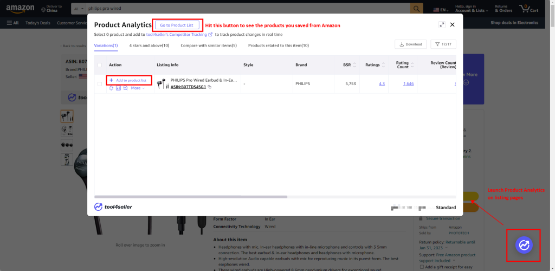
Task: Close the Product Analytics dialog
Action: (453, 24)
